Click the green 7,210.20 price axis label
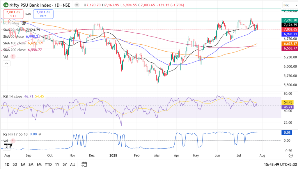This screenshot has height=169, width=298. click(x=290, y=20)
